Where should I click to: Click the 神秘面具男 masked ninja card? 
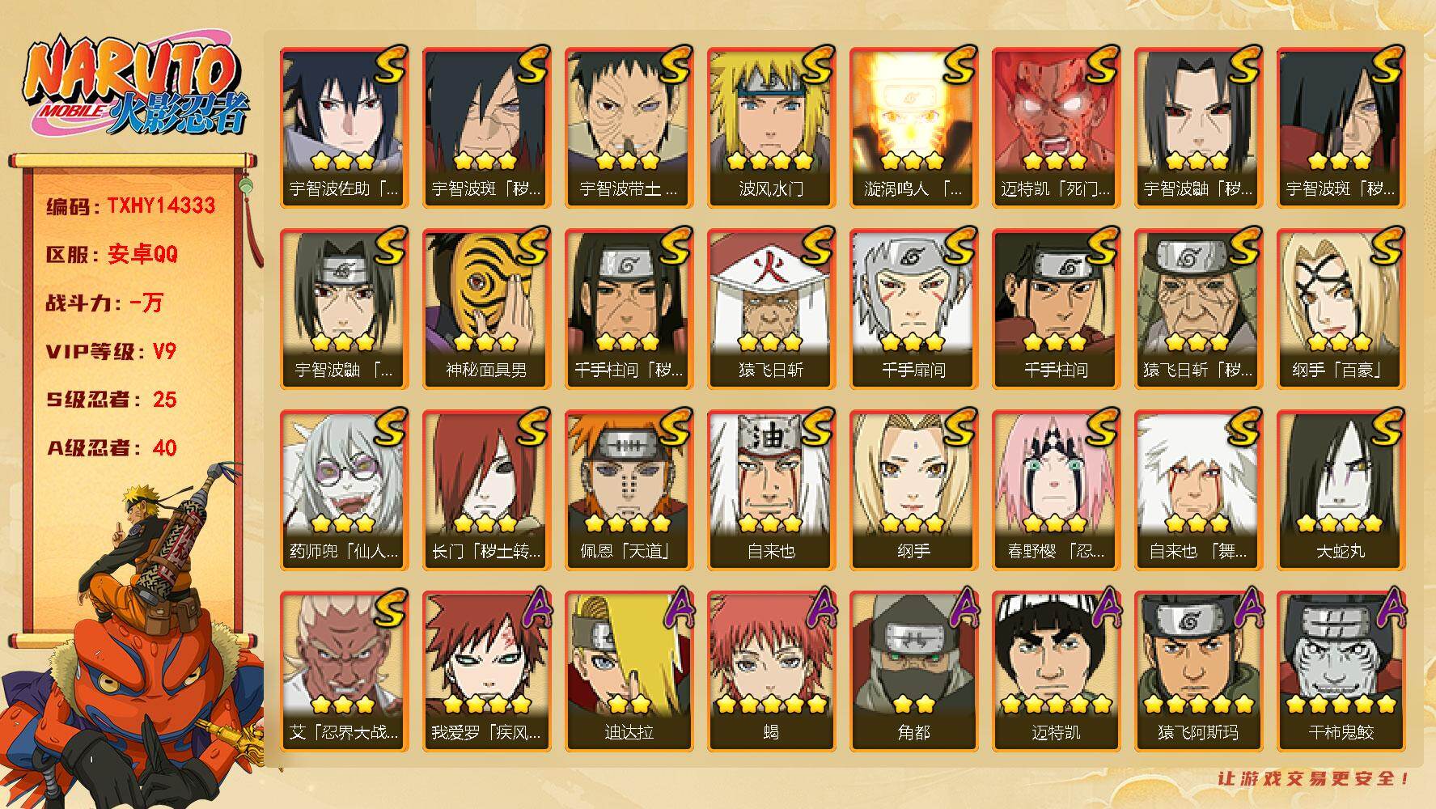(x=486, y=309)
